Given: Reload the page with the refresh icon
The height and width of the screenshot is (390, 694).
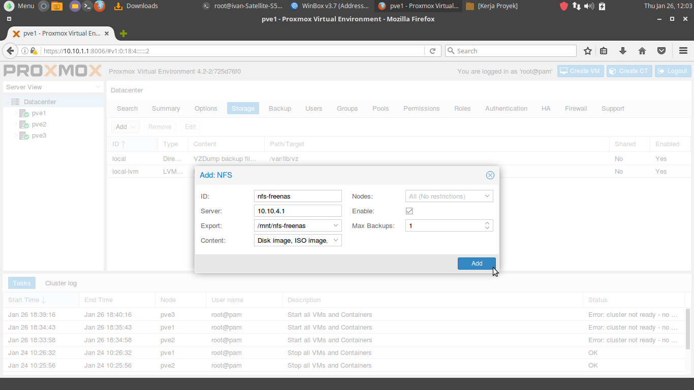Looking at the screenshot, I should pyautogui.click(x=432, y=51).
